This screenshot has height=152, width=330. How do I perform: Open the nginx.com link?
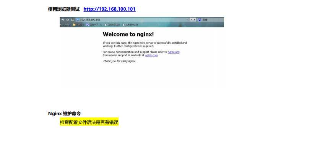point(151,55)
